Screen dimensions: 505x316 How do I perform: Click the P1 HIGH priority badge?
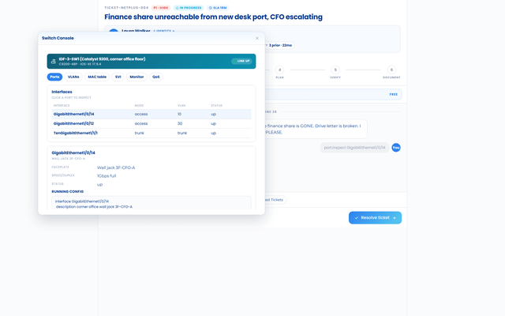tap(161, 8)
